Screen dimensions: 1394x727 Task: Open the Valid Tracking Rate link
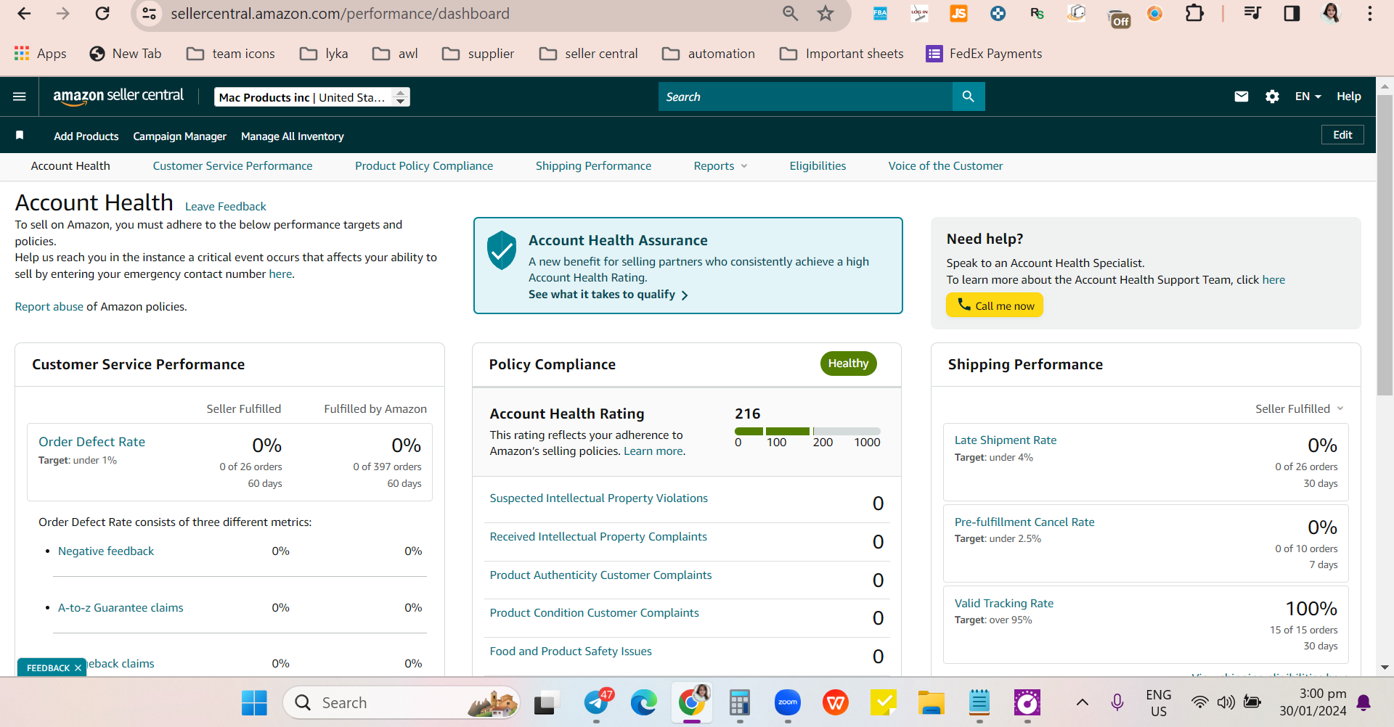pyautogui.click(x=1003, y=604)
